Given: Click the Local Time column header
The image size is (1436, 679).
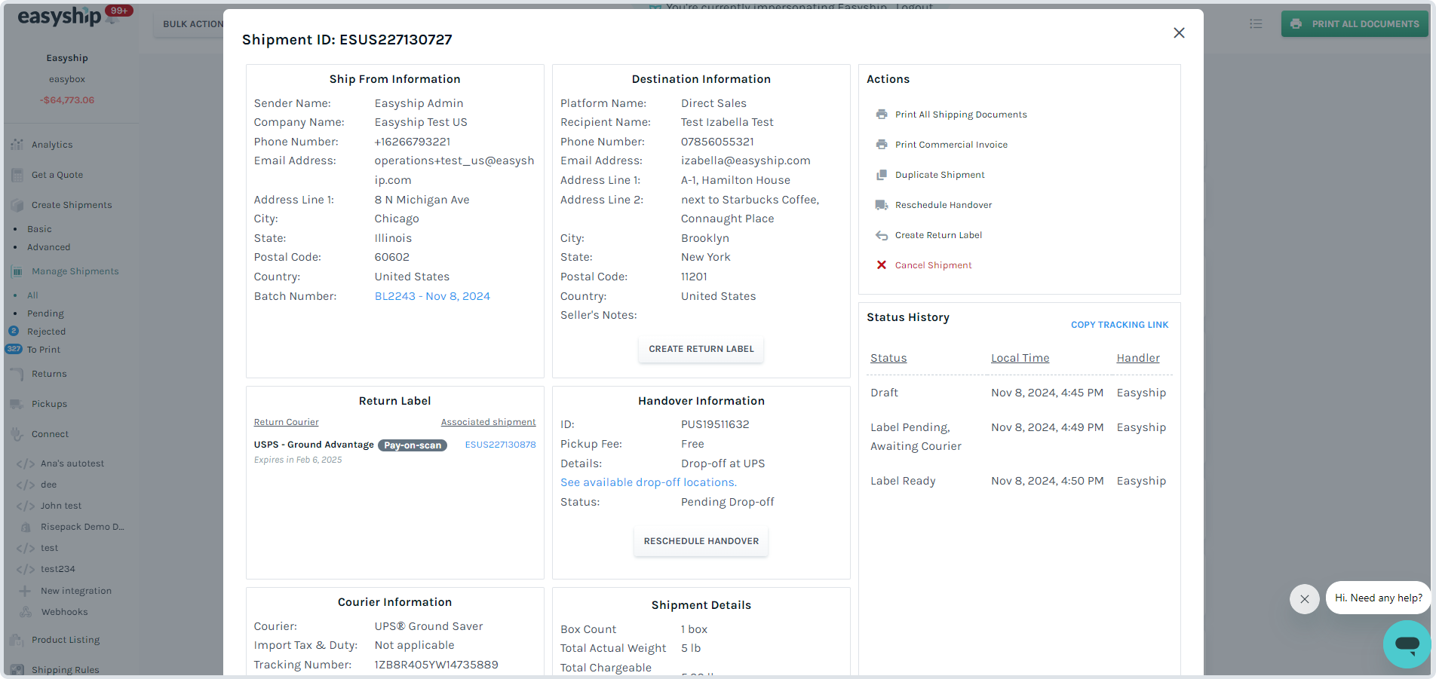Looking at the screenshot, I should [x=1020, y=358].
